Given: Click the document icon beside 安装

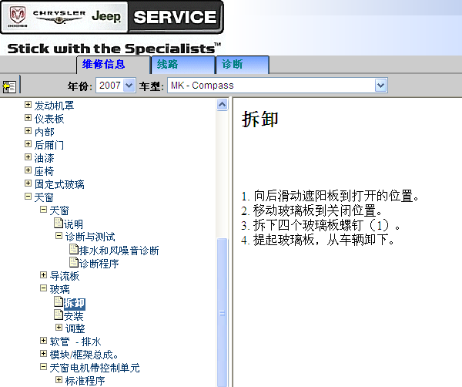Looking at the screenshot, I should (59, 315).
